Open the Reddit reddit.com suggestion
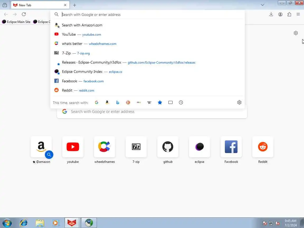The height and width of the screenshot is (228, 304). coord(147,90)
